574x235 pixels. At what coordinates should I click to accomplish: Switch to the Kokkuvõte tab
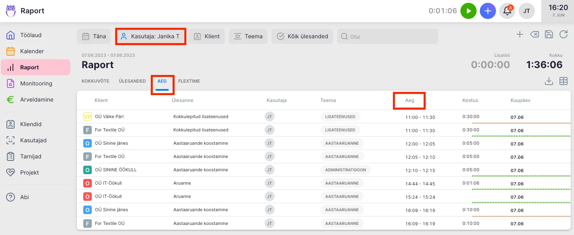[95, 81]
